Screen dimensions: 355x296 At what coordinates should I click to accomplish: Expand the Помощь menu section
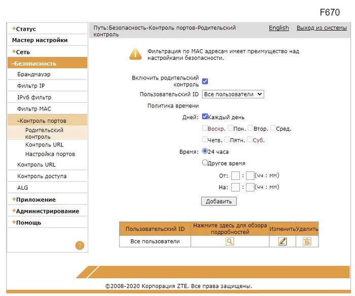[26, 223]
